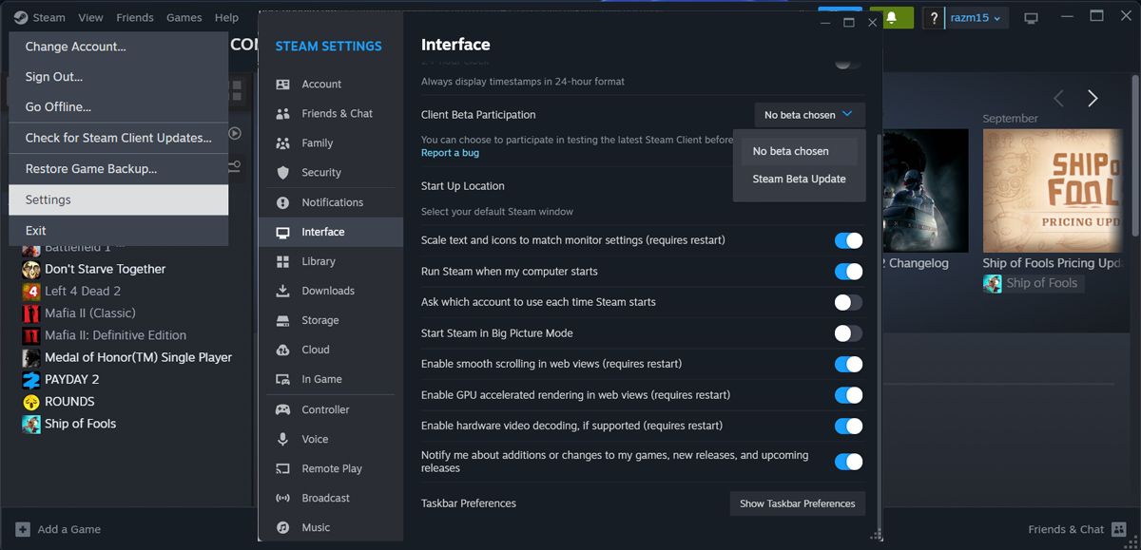Disable Run Steam when my computer starts
Viewport: 1141px width, 550px height.
coord(847,271)
